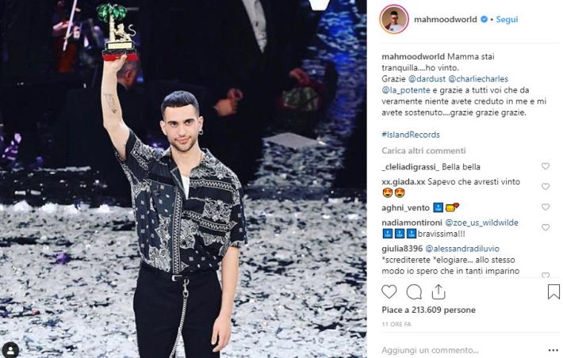Like _cleliadigrassi_ comment heart
The image size is (563, 358).
coord(546,166)
